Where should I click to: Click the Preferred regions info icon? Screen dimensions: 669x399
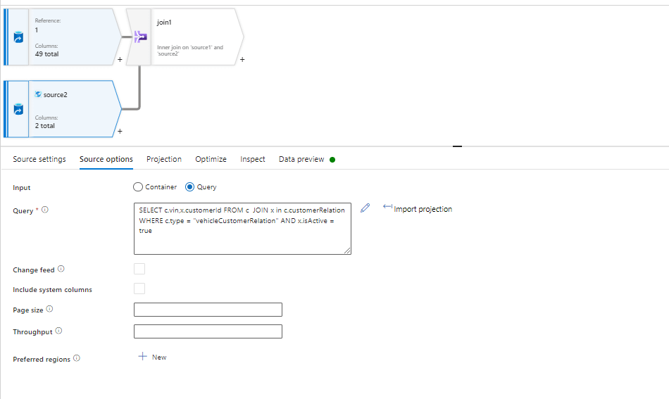(77, 358)
